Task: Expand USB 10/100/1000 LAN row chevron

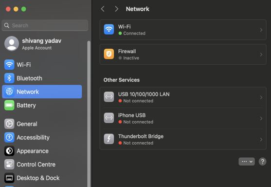Action: tap(261, 97)
